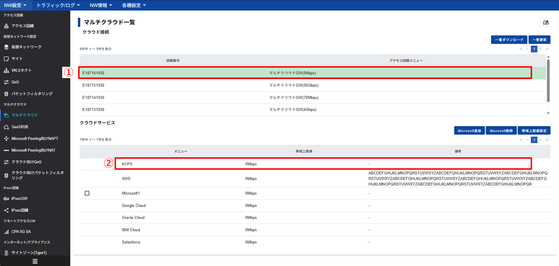Click the 一覧ダウンロード button
The width and height of the screenshot is (559, 266).
[509, 40]
